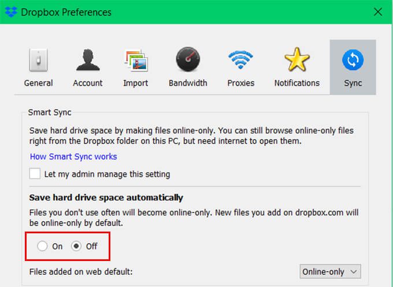The height and width of the screenshot is (287, 393).
Task: Open the General preferences tab
Action: [x=38, y=68]
